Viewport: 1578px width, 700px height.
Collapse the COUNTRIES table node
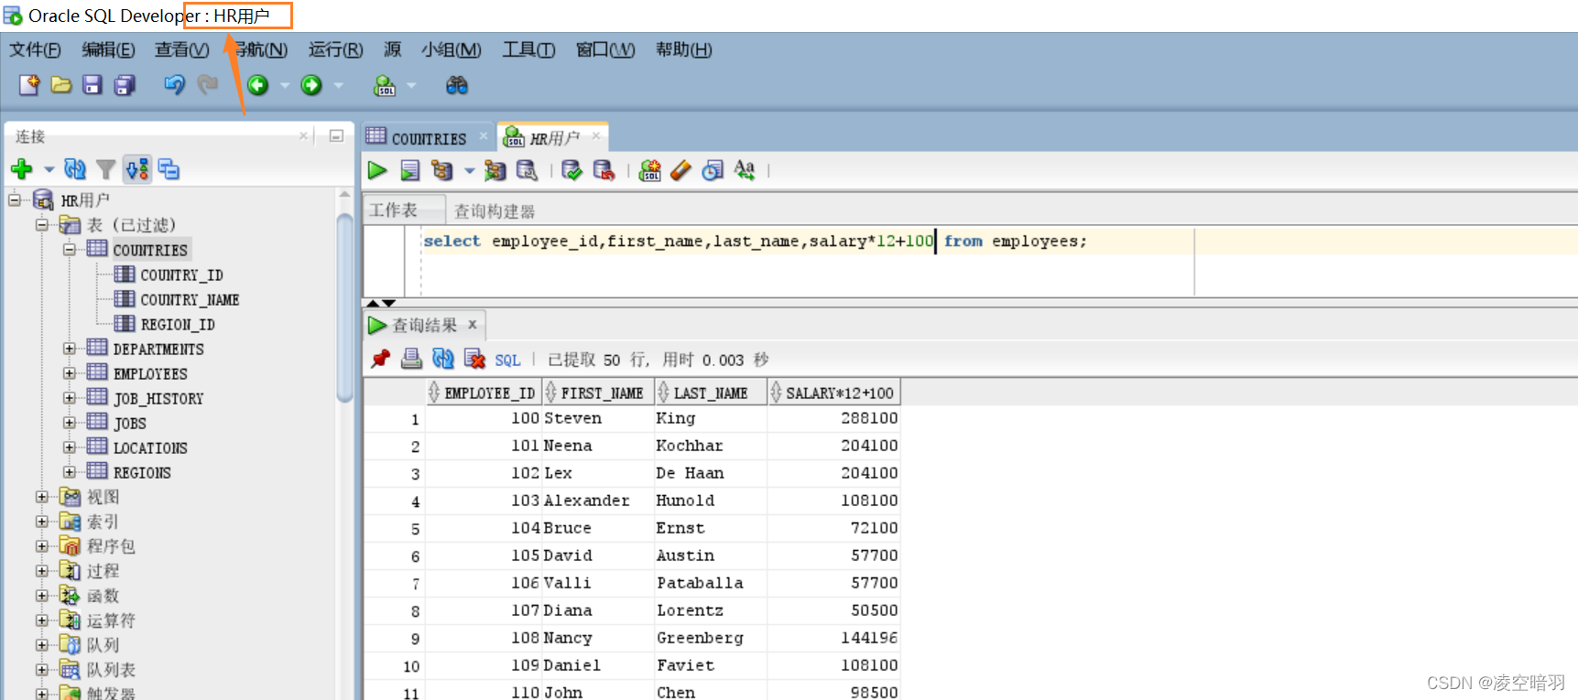coord(70,250)
